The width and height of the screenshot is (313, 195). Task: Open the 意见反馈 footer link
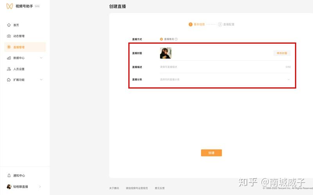[x=160, y=188]
